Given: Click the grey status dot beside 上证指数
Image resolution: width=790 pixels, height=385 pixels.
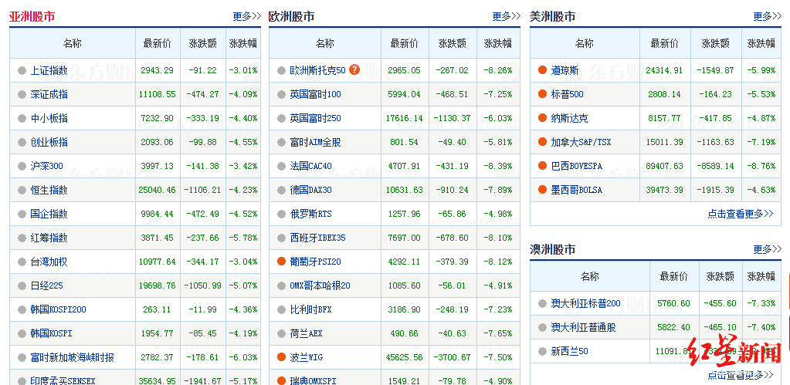Looking at the screenshot, I should coord(22,70).
